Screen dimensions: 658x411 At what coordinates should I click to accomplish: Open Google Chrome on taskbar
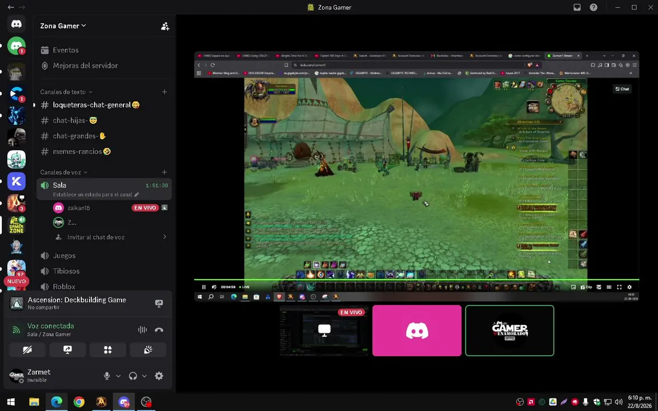click(79, 402)
